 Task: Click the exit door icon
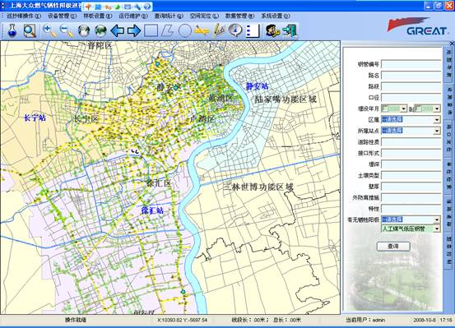[x=290, y=30]
